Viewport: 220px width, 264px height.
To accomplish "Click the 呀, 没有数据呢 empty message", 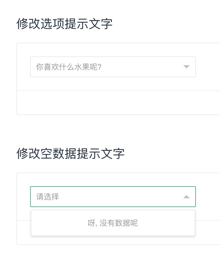I will 113,223.
